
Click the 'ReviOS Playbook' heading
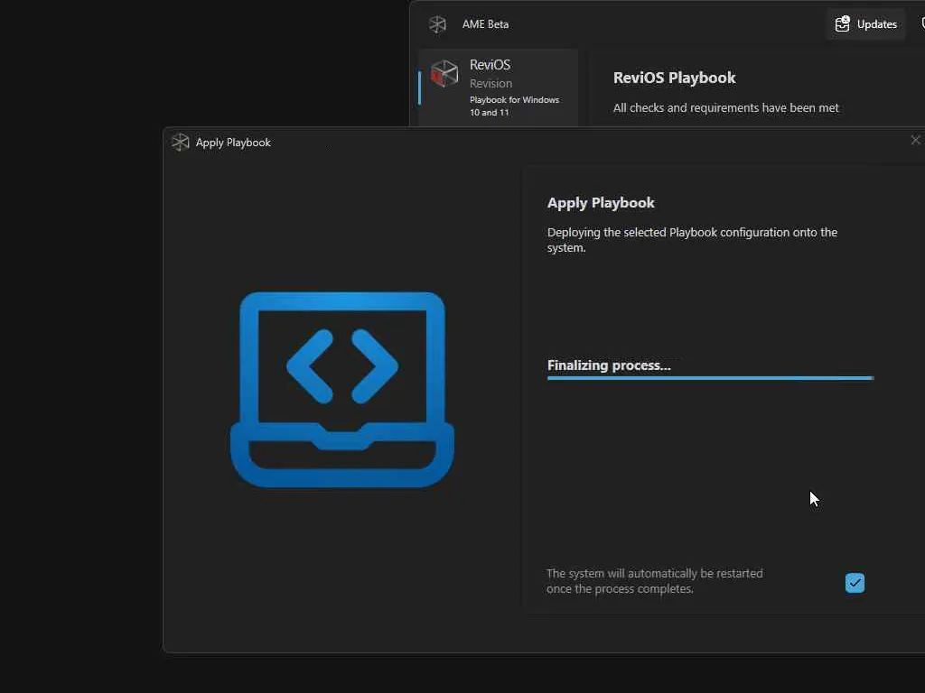pyautogui.click(x=674, y=78)
